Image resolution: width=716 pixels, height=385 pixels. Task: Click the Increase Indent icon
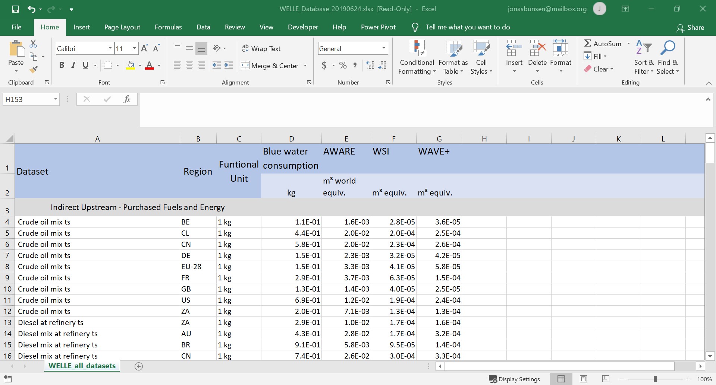(x=229, y=66)
